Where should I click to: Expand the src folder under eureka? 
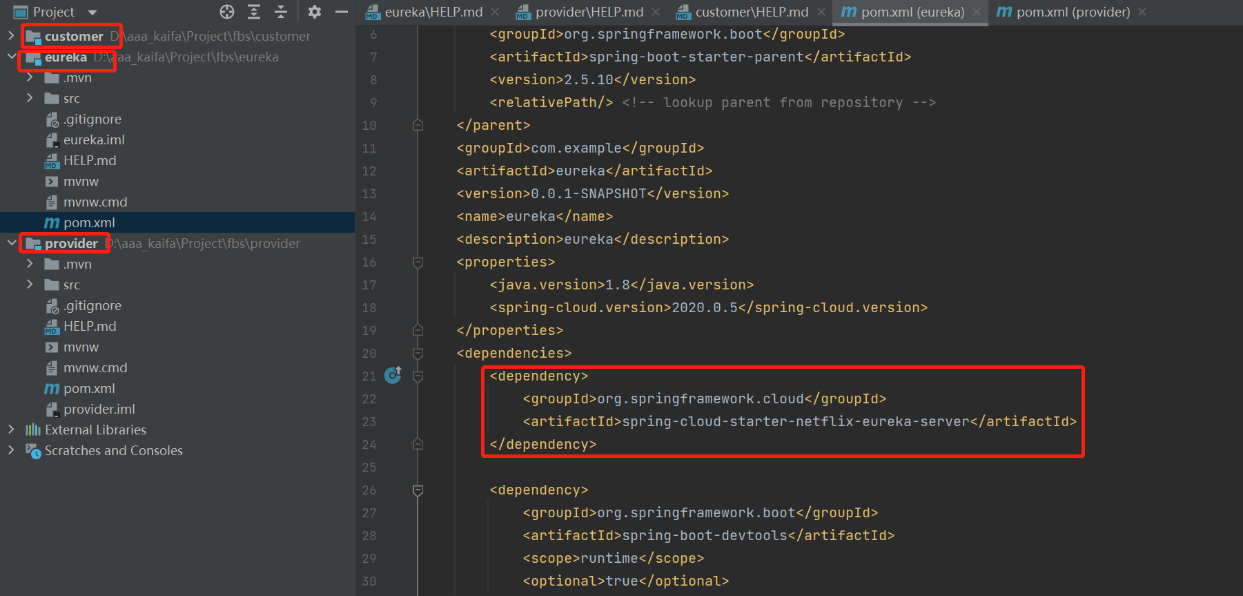coord(30,98)
